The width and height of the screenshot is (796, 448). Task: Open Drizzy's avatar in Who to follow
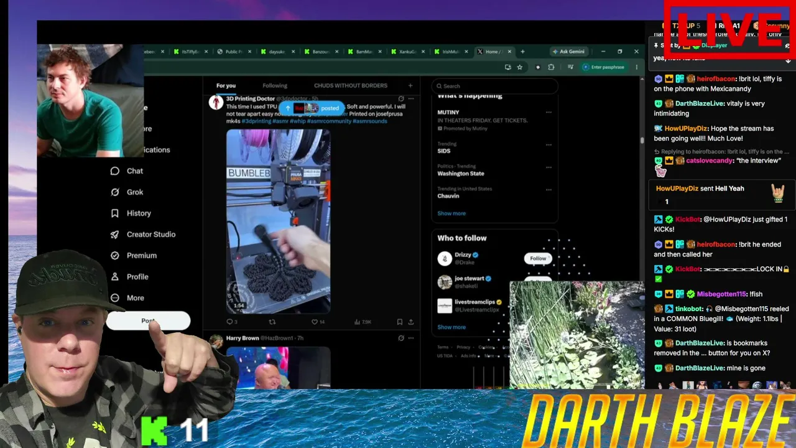(x=445, y=259)
